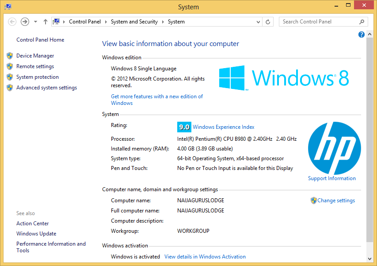The image size is (377, 266).
Task: Click the search magnifier icon
Action: pyautogui.click(x=362, y=22)
